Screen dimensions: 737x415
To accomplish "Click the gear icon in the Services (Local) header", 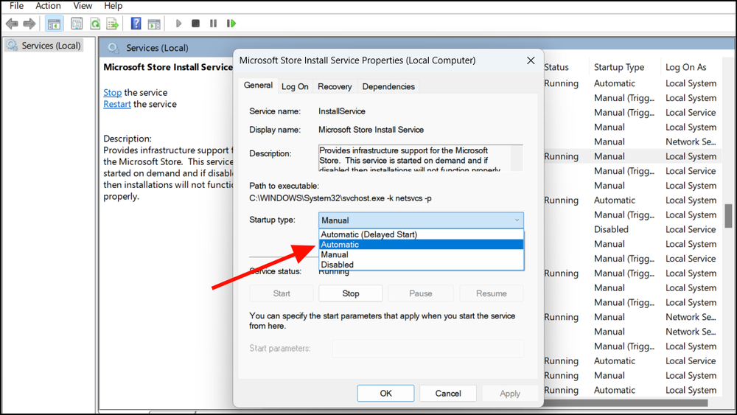I will pos(113,48).
